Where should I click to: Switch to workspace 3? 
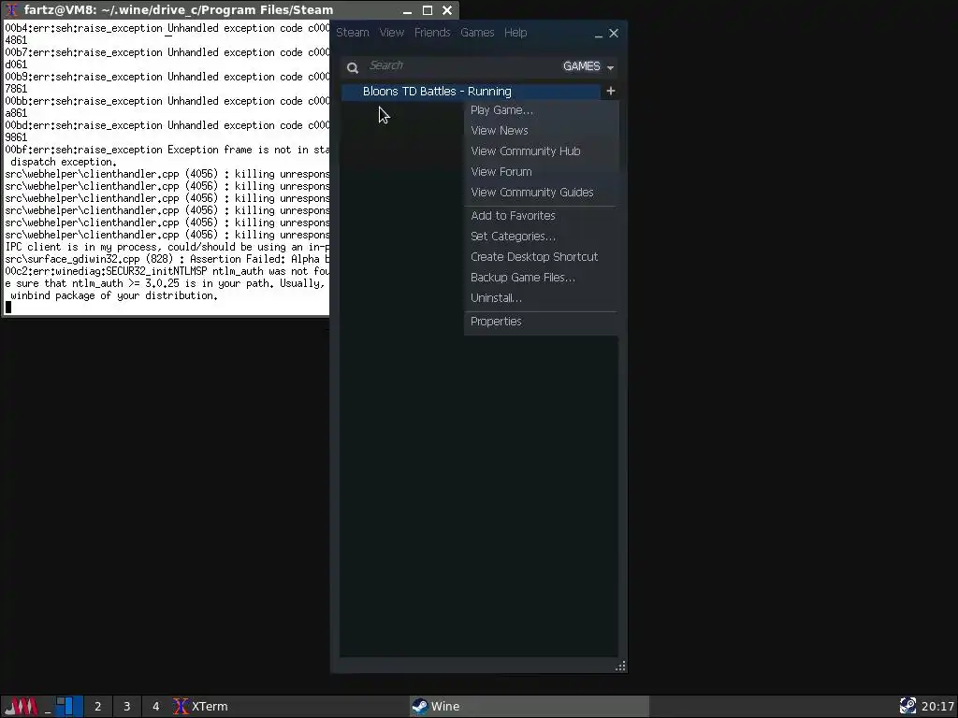[127, 707]
